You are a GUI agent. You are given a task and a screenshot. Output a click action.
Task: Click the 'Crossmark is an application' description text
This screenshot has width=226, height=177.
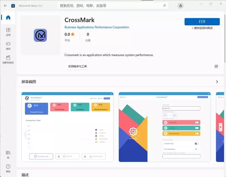pos(109,55)
